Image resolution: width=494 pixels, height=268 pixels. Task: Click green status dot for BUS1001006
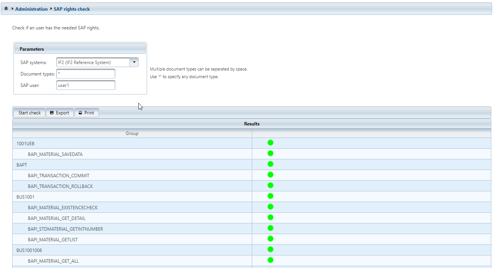pos(270,250)
